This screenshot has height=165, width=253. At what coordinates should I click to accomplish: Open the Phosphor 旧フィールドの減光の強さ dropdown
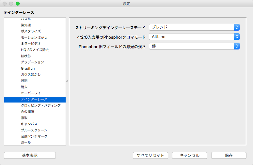194,46
